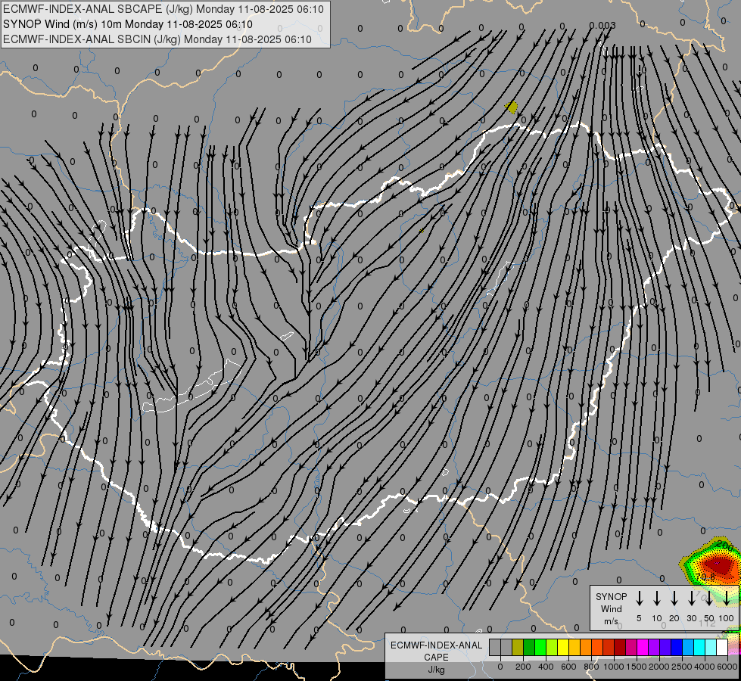Select the purple swatch right of bright magenta
The image size is (741, 681).
tap(654, 647)
